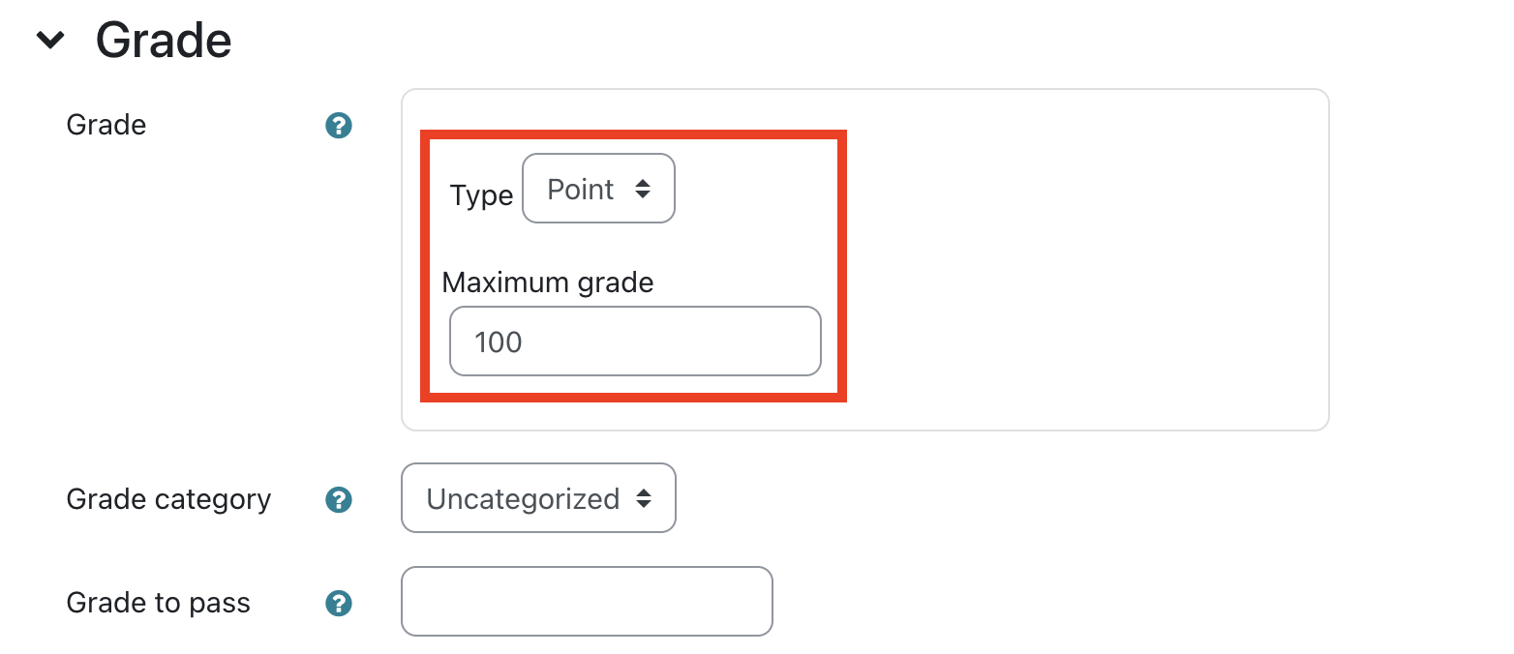Screen dimensions: 1514x654
Task: Collapse the Grade section chevron
Action: 50,41
